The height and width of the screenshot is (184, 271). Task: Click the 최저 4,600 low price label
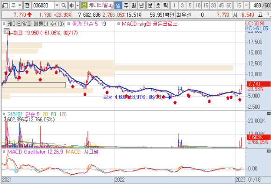pos(133,97)
